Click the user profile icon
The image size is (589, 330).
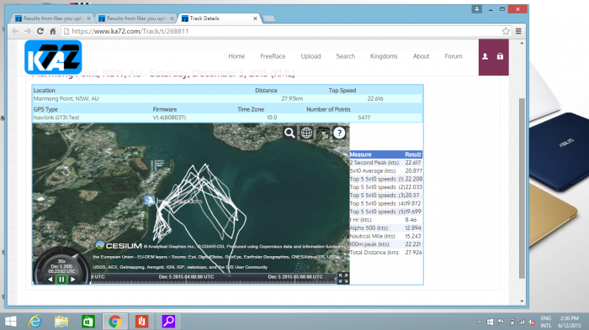pos(485,56)
